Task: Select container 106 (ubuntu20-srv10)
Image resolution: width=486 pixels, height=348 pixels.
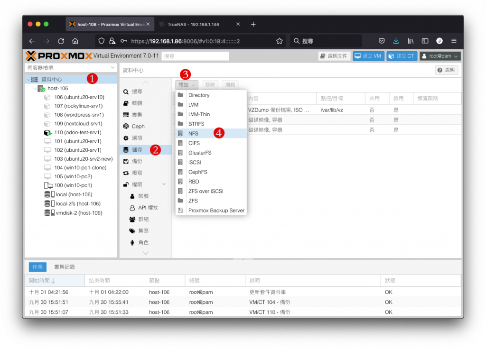Action: [74, 97]
